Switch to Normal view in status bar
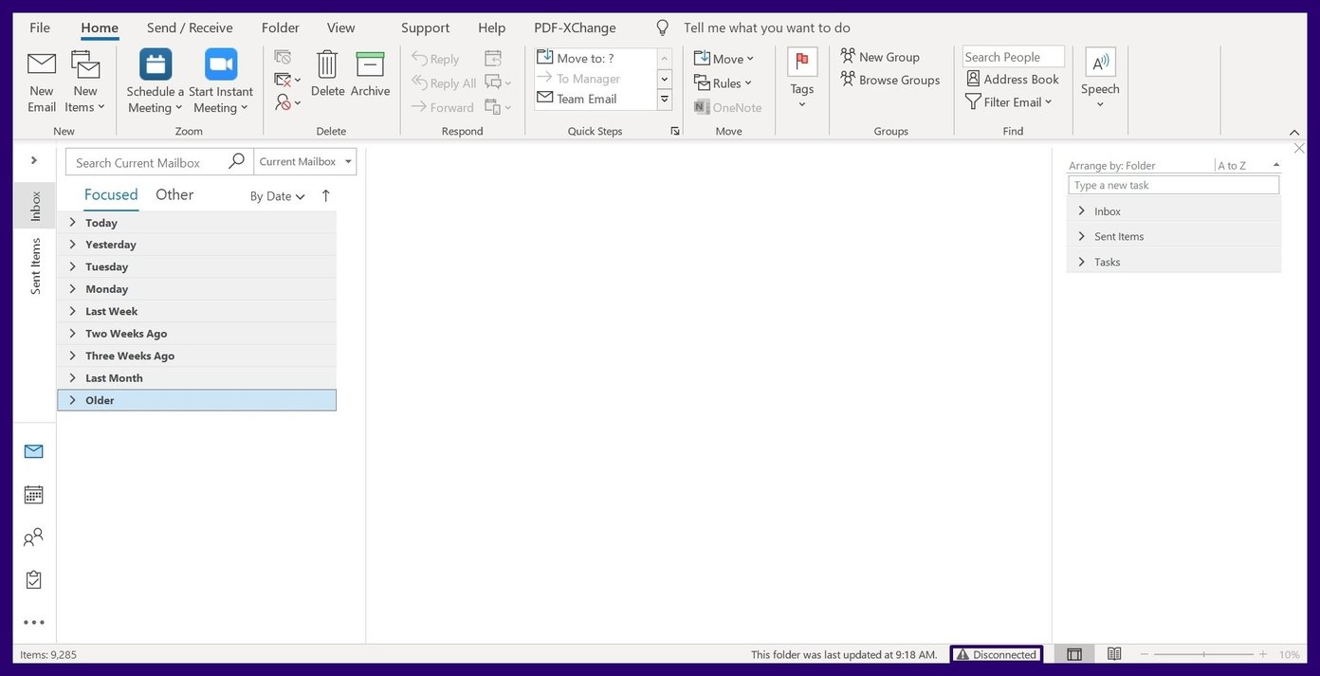Screen dimensions: 1320x676 [x=1074, y=654]
